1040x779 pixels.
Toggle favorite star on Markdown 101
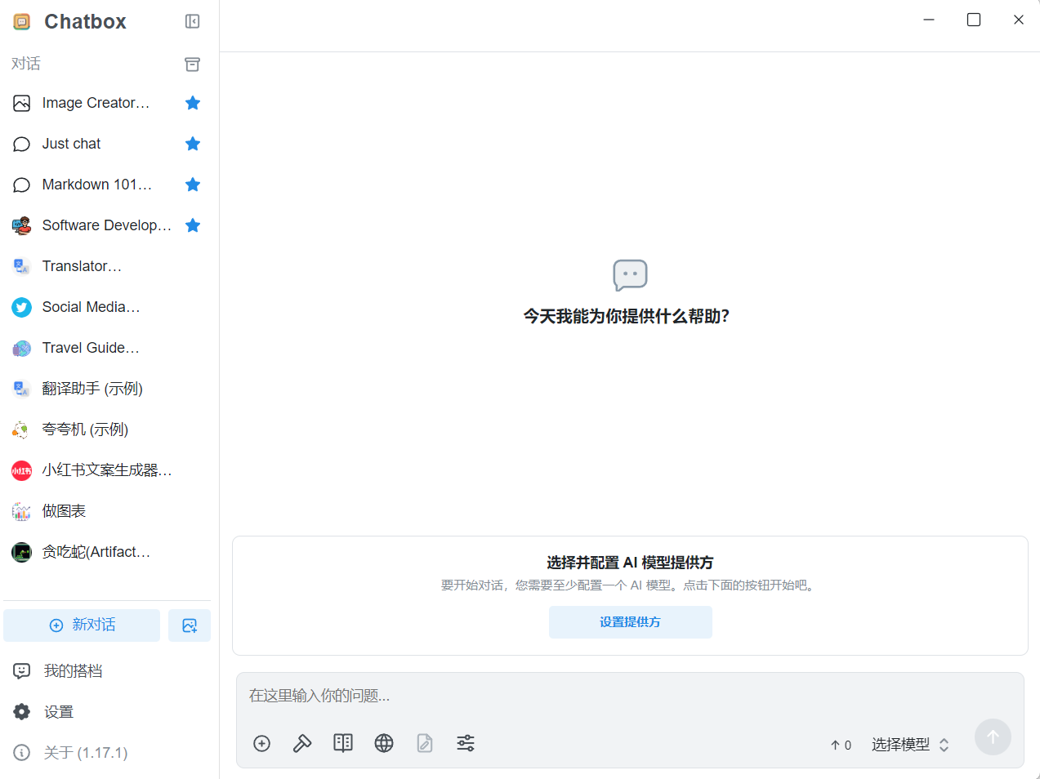click(x=193, y=185)
